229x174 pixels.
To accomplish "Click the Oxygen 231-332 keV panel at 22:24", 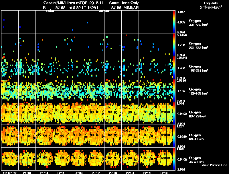I will coord(130,45).
